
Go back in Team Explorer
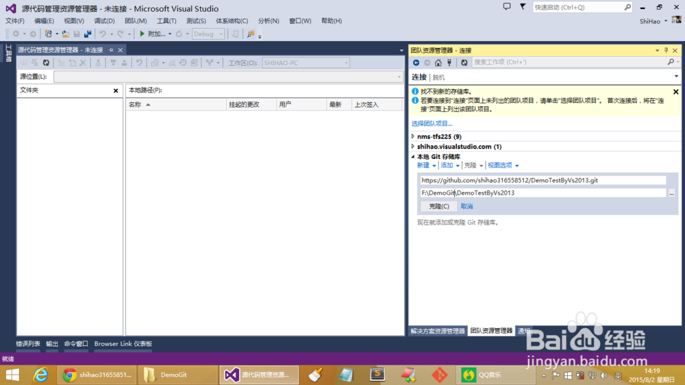coord(416,62)
